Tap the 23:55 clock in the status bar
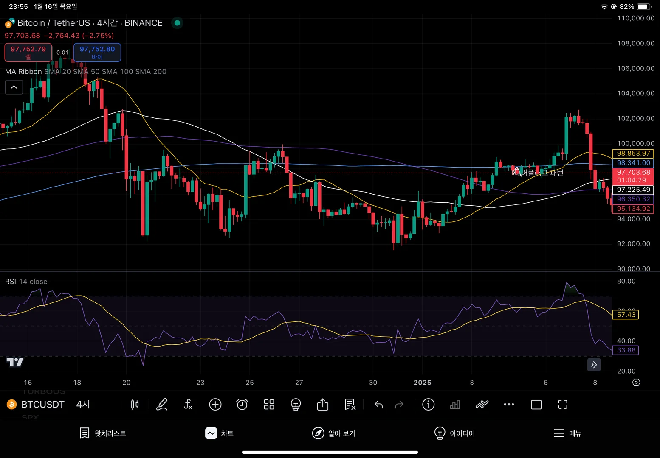This screenshot has width=660, height=458. click(18, 7)
